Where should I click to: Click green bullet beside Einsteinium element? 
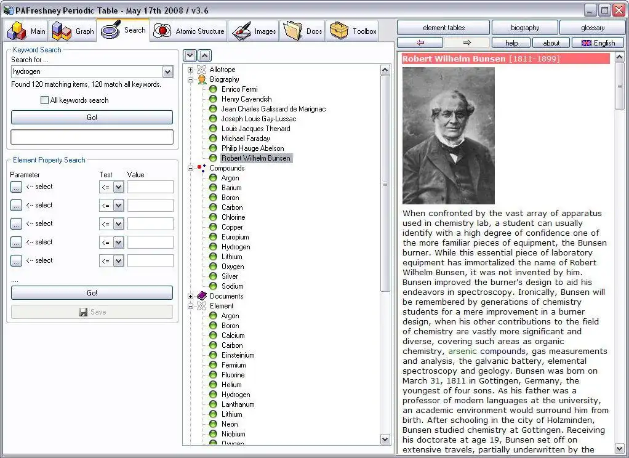pos(213,355)
